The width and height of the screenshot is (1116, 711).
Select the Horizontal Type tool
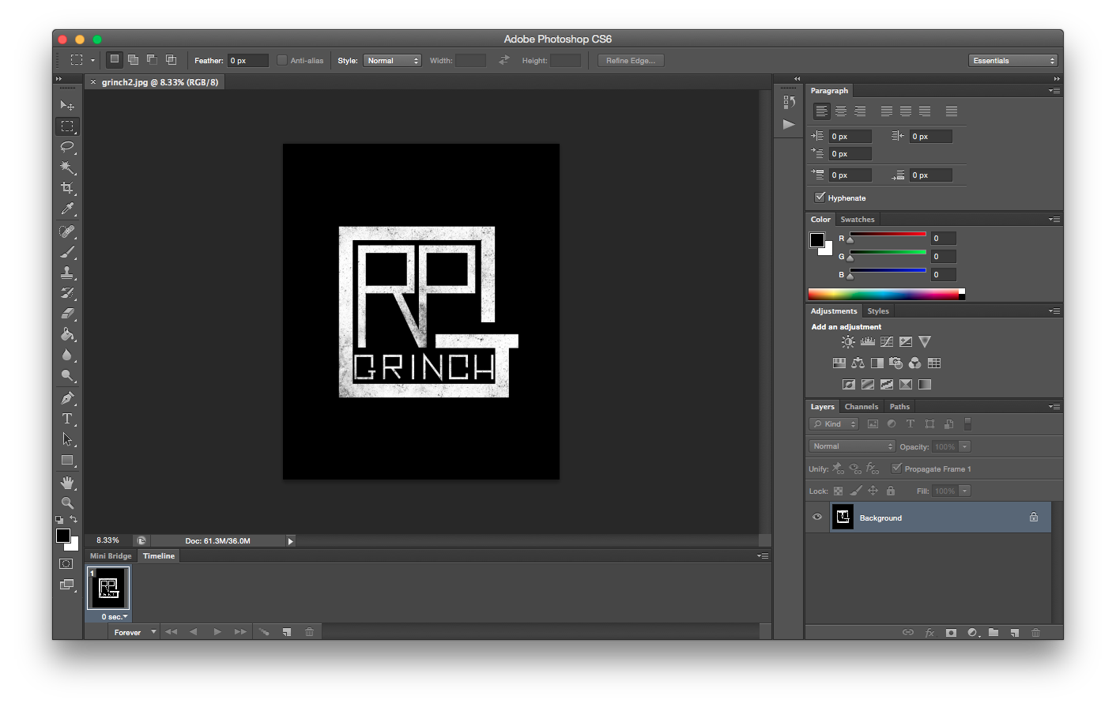pyautogui.click(x=67, y=419)
